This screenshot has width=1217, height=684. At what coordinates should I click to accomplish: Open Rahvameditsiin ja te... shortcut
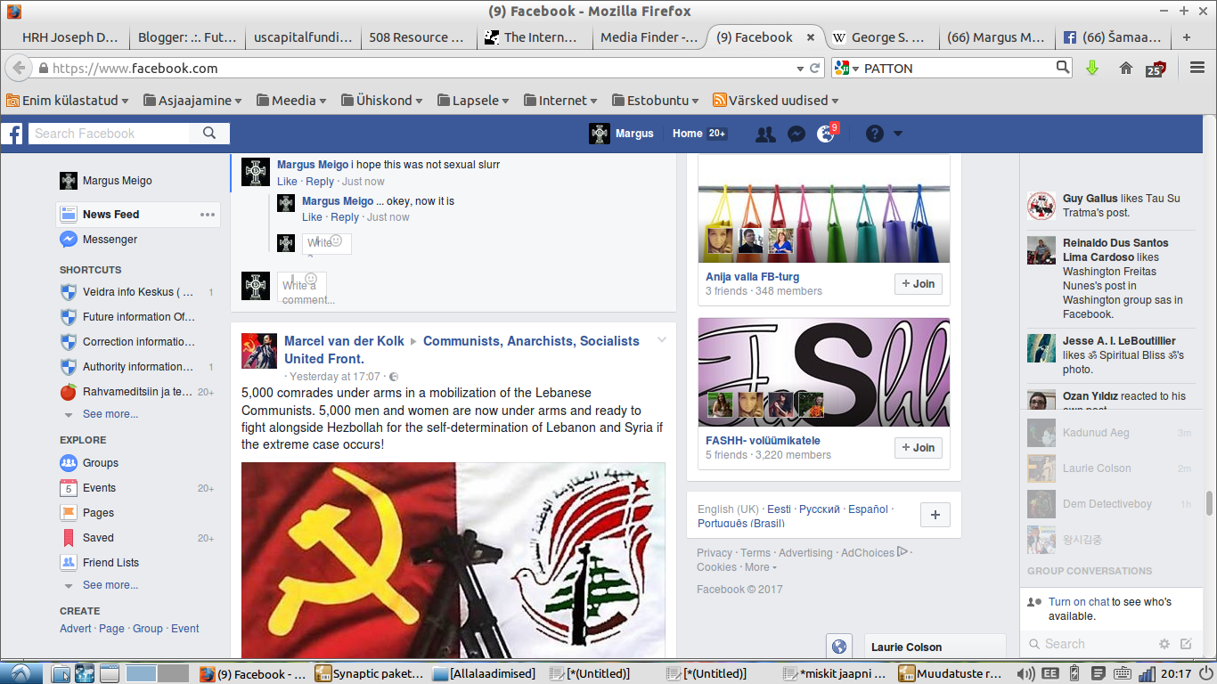(x=137, y=392)
